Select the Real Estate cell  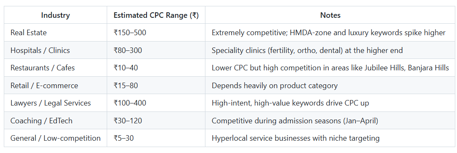click(x=55, y=33)
